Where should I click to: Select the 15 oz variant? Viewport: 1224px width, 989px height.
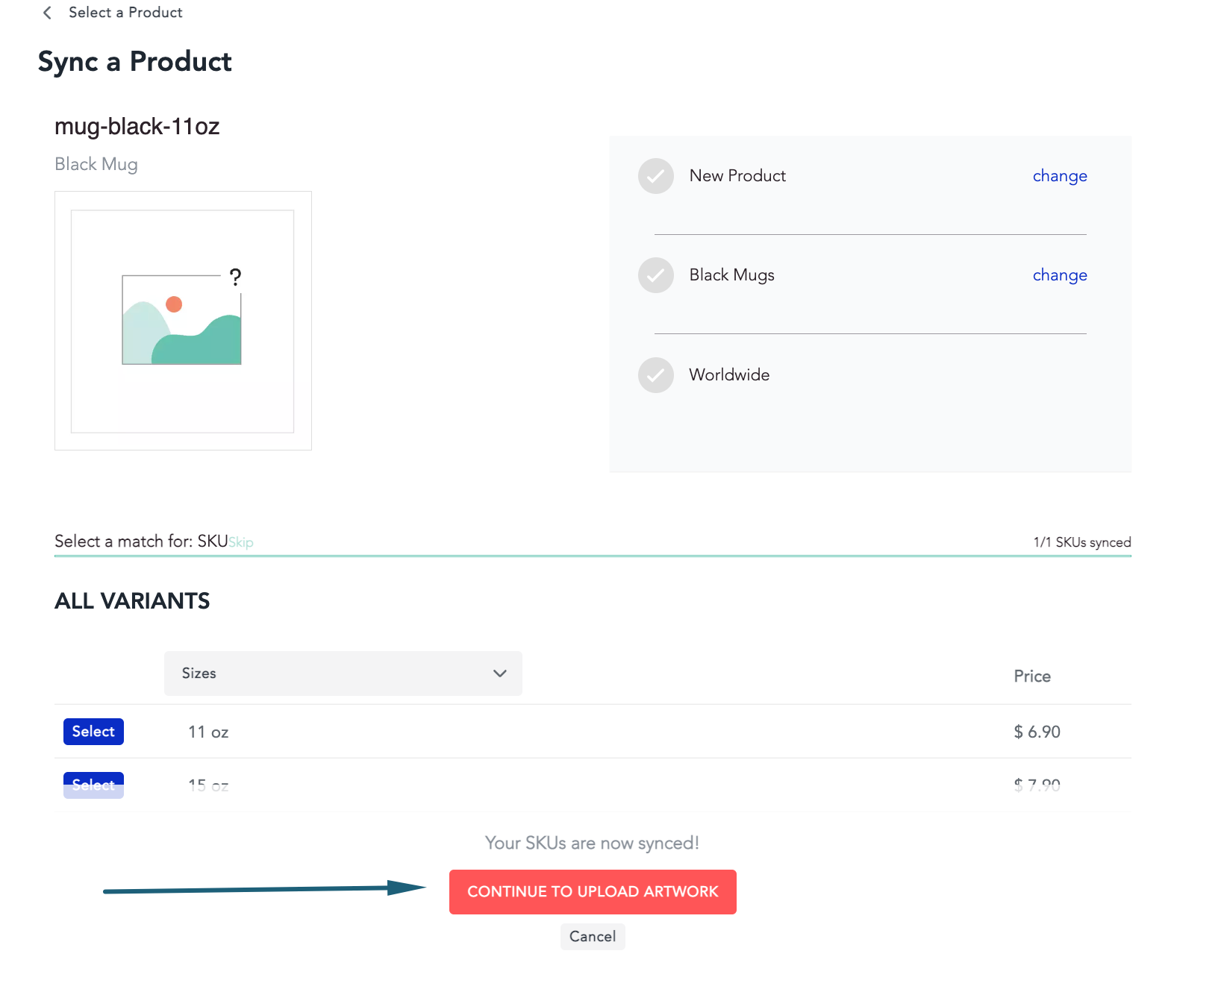pyautogui.click(x=93, y=785)
